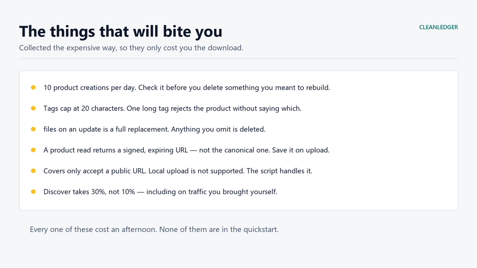Click the yellow bullet beside 'A product read returns'

(x=33, y=150)
